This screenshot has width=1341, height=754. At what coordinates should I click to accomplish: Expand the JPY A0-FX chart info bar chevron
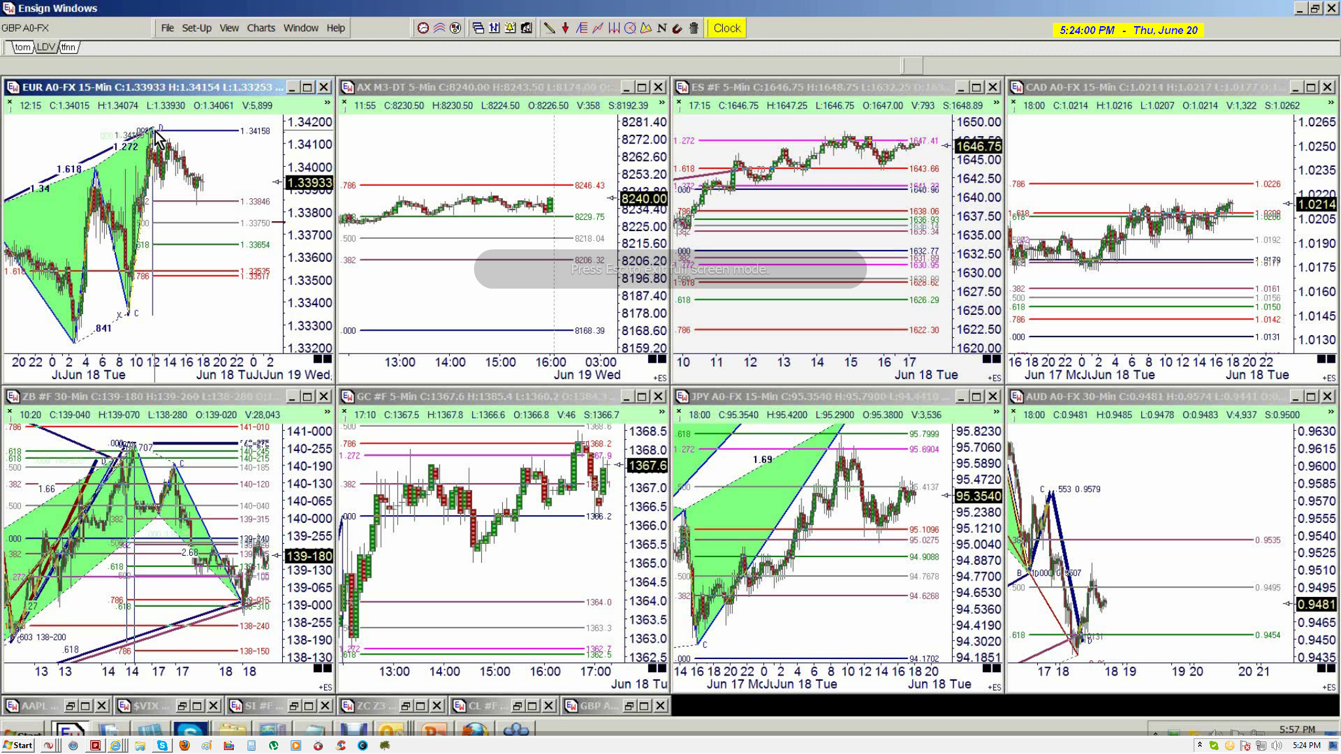coord(996,412)
